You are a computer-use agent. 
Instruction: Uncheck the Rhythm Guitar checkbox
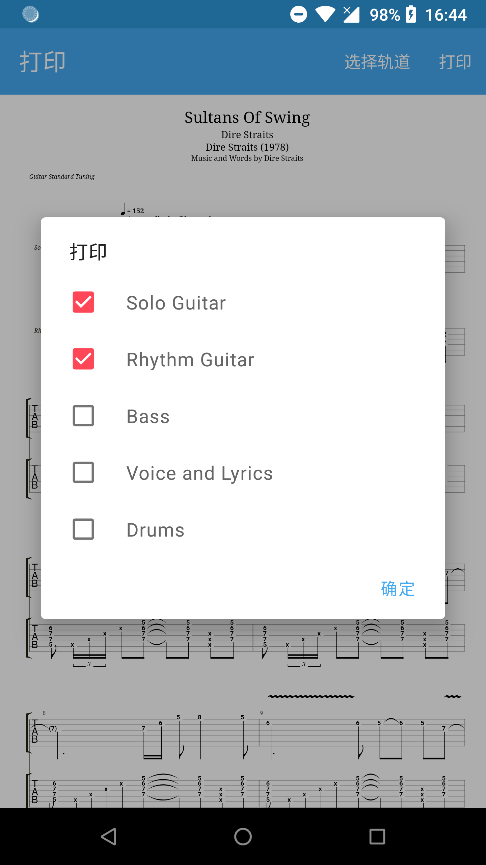[83, 359]
